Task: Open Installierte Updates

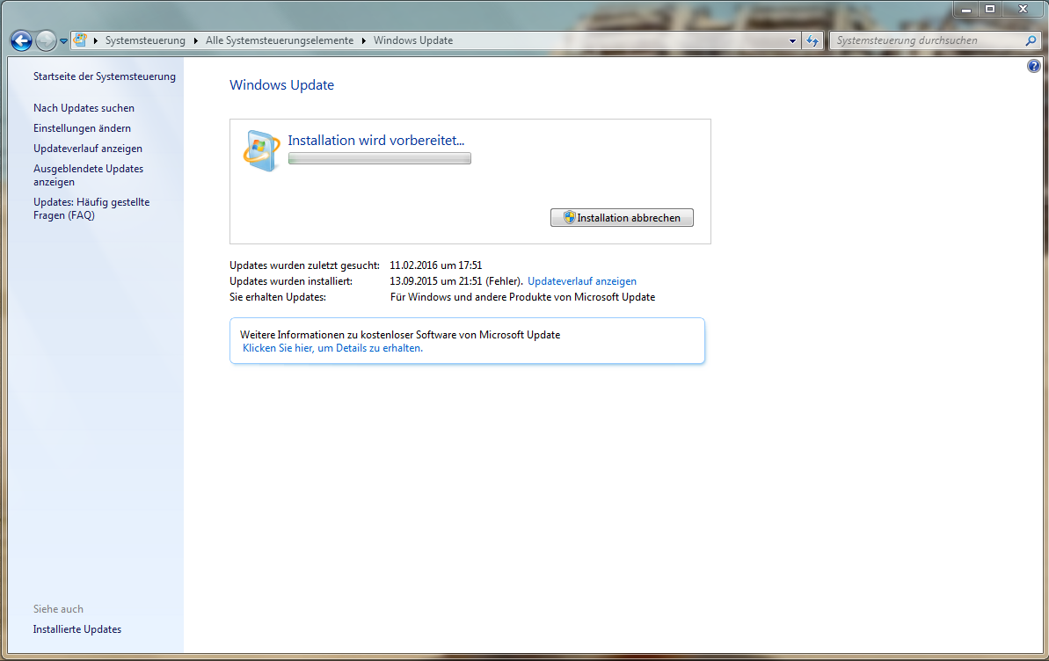Action: tap(76, 628)
